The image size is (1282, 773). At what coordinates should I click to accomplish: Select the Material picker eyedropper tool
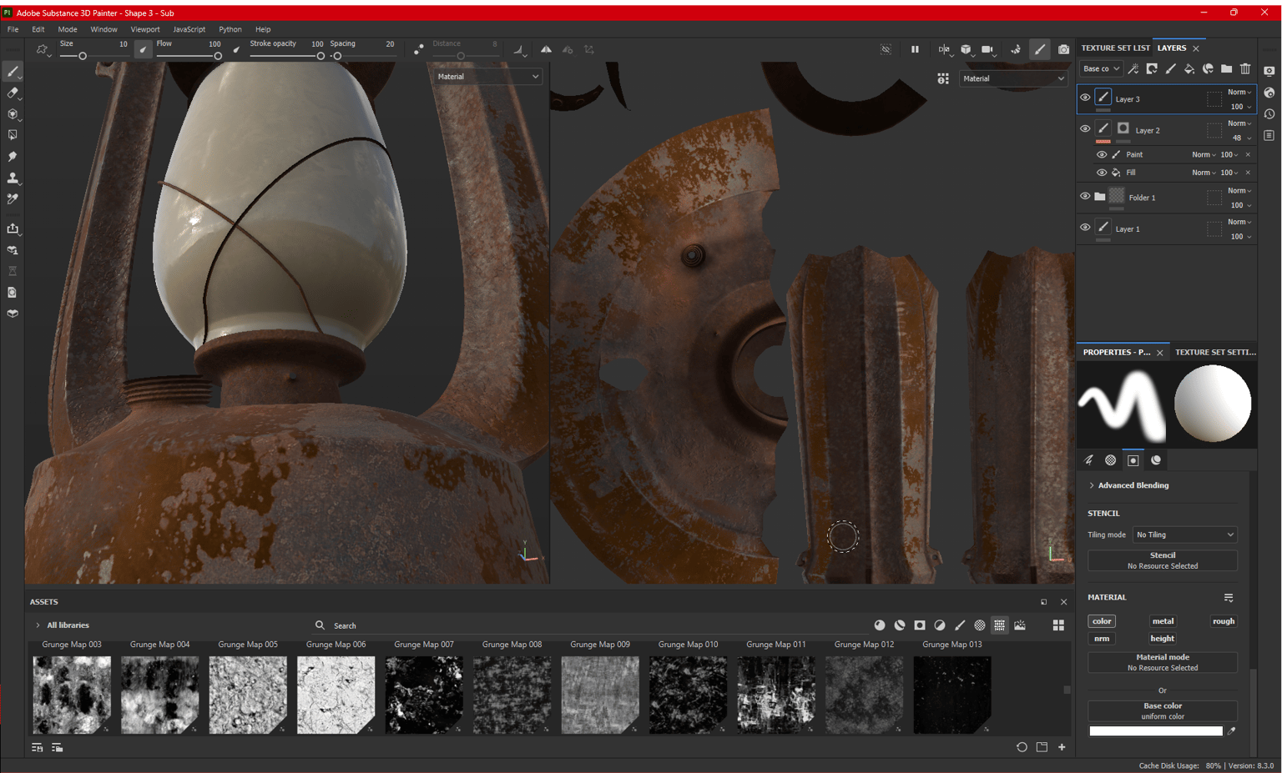click(13, 198)
